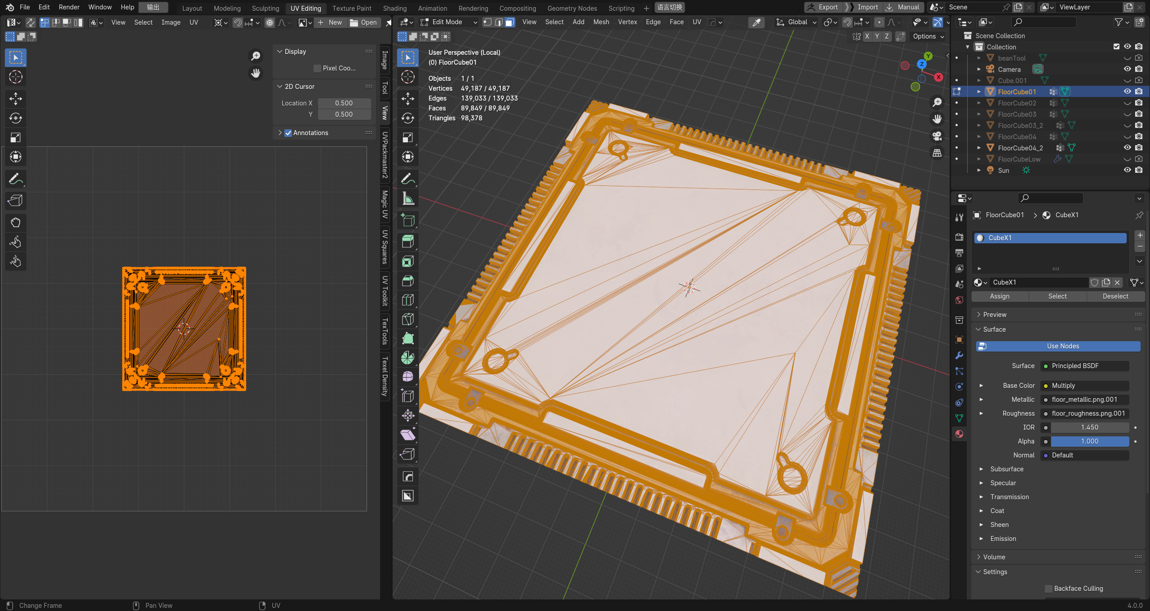
Task: Click the Alpha value slider
Action: (1089, 441)
